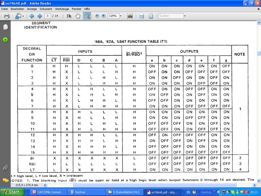This screenshot has width=261, height=196.
Task: Click the OUTPUTS column header
Action: pyautogui.click(x=189, y=51)
